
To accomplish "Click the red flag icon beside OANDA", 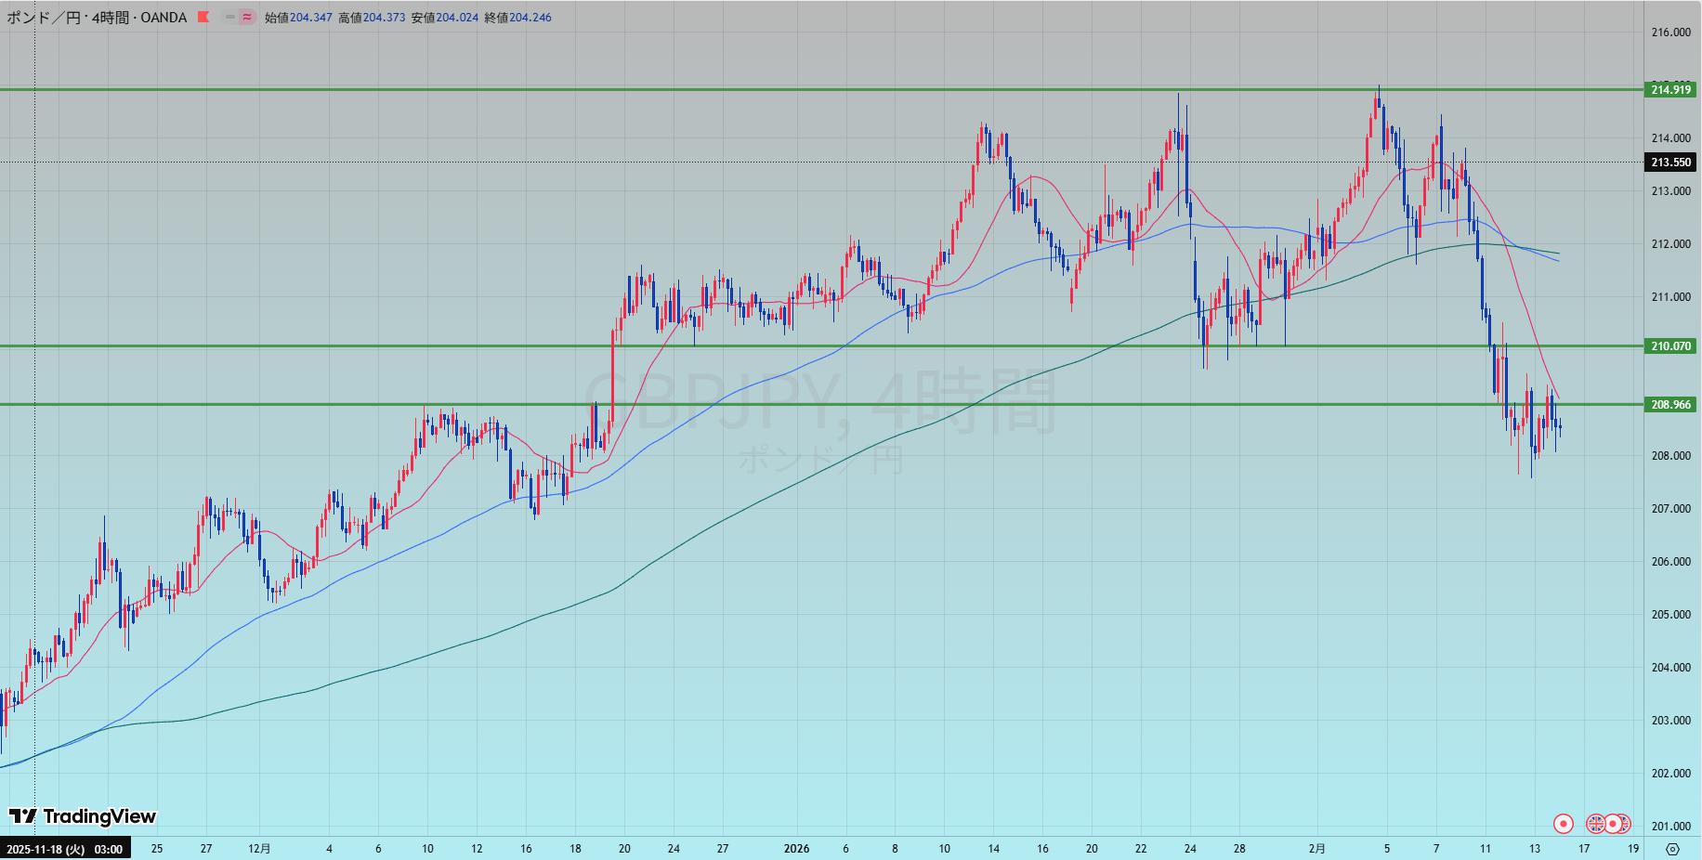I will (x=203, y=17).
